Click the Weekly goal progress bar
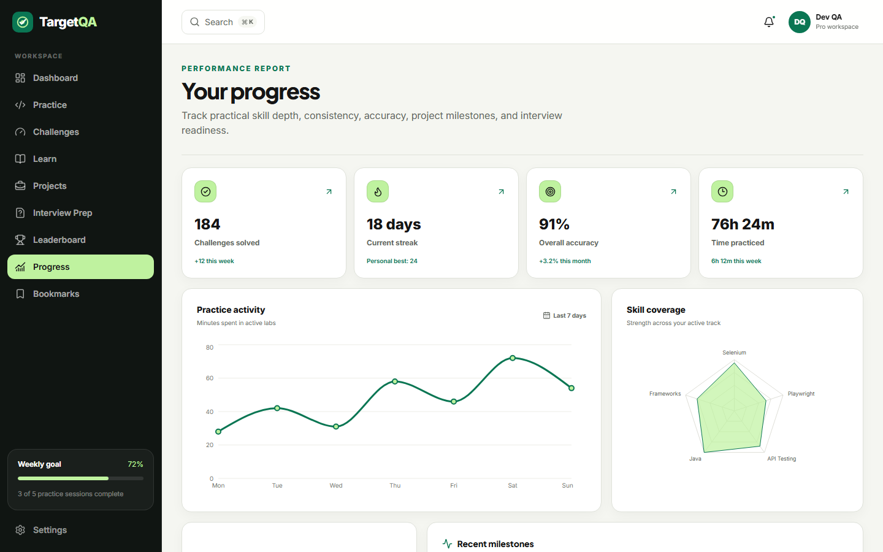 (80, 478)
